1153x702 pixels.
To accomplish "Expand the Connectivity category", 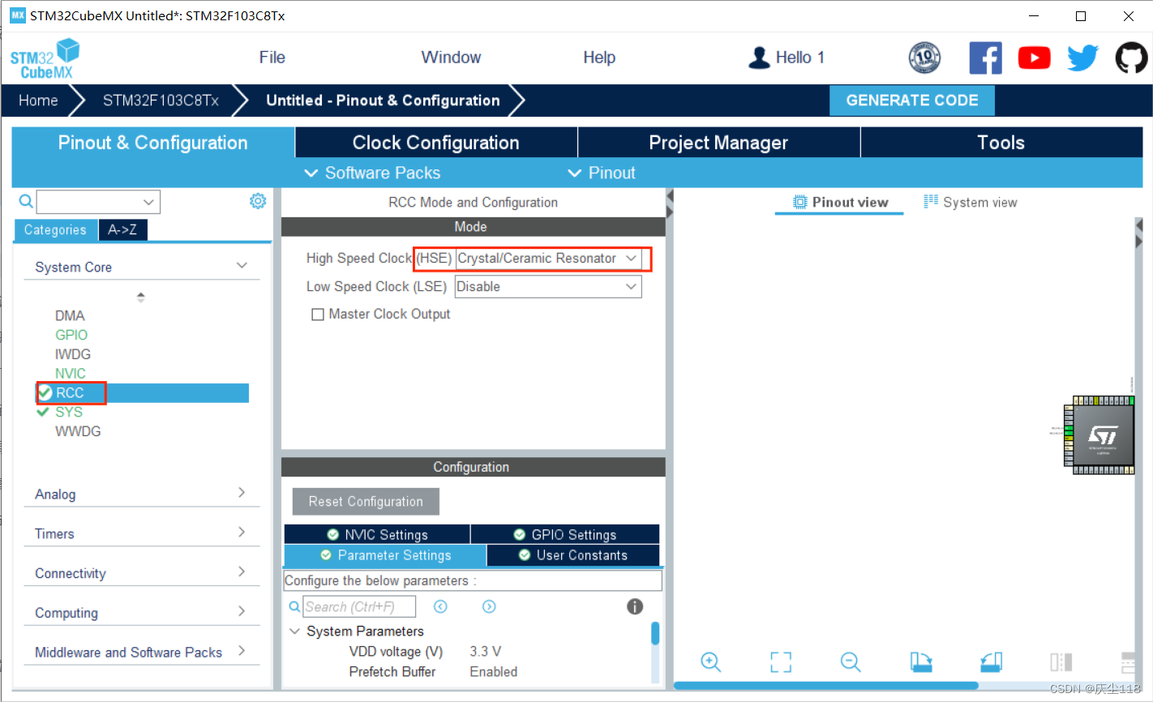I will point(242,572).
